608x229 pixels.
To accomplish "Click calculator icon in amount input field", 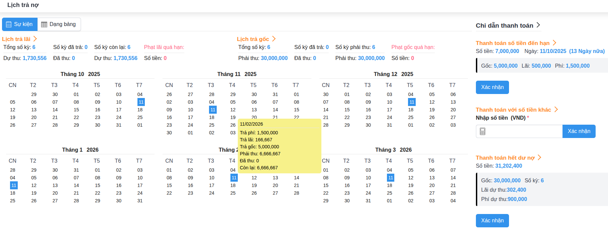I will 483,131.
